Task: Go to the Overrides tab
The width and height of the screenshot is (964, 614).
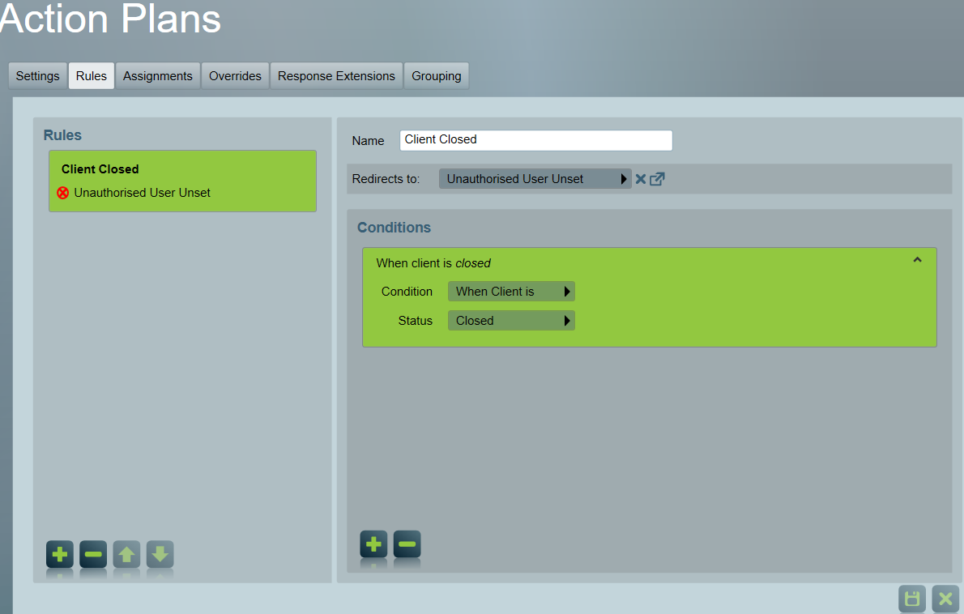Action: coord(235,75)
